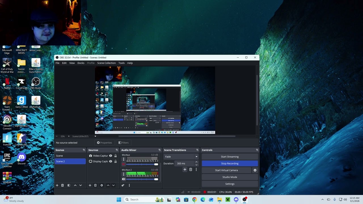Move the selected source down
The width and height of the screenshot is (363, 204).
coord(113,185)
